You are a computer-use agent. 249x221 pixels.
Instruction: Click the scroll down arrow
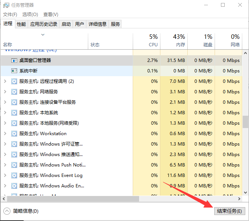[245, 193]
